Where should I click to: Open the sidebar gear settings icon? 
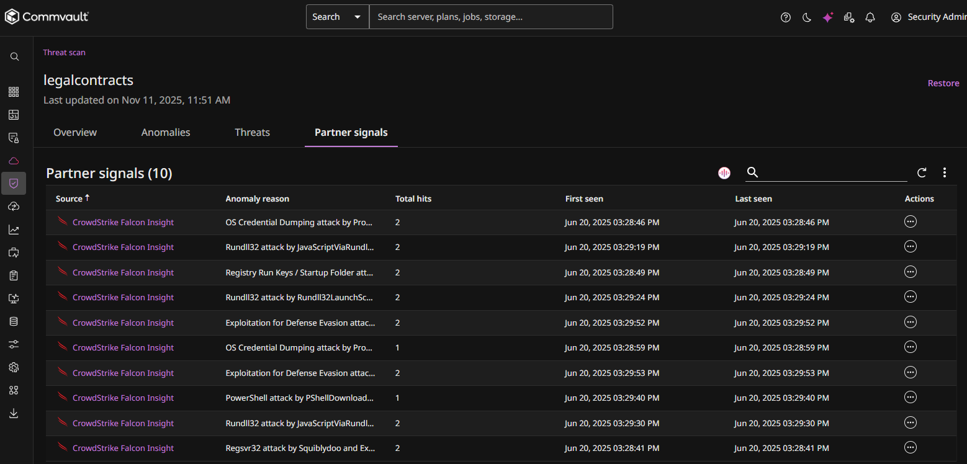point(14,367)
